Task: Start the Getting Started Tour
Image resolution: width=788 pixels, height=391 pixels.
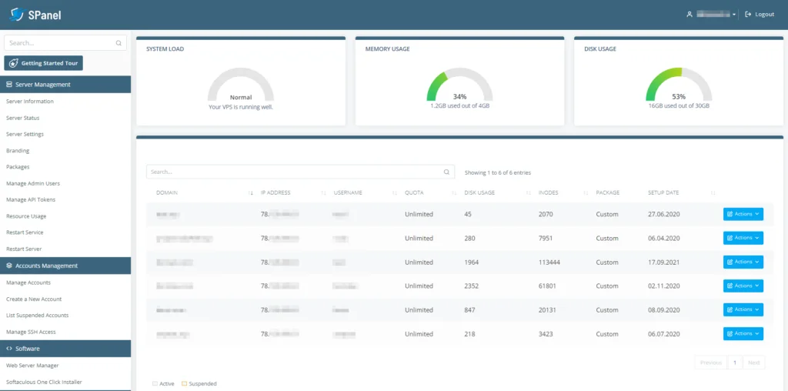Action: pos(44,63)
